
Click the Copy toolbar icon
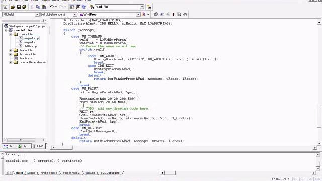coord(38,7)
